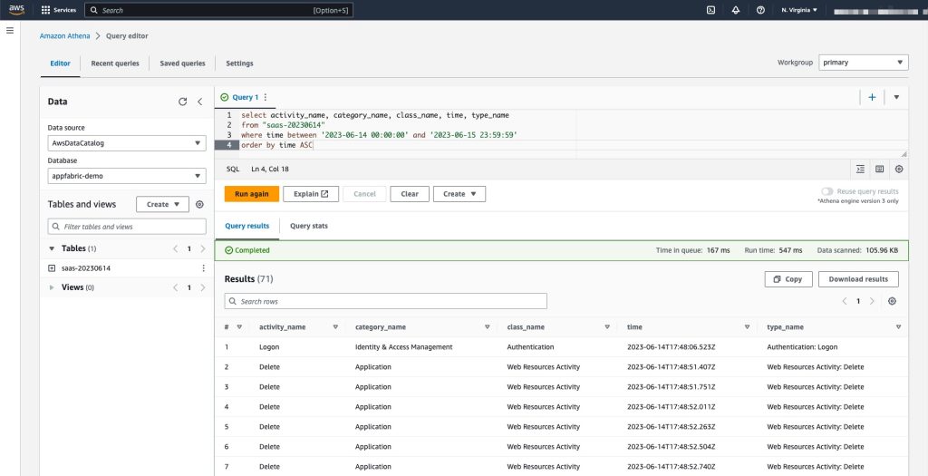
Task: Click Download results button
Action: pyautogui.click(x=858, y=279)
